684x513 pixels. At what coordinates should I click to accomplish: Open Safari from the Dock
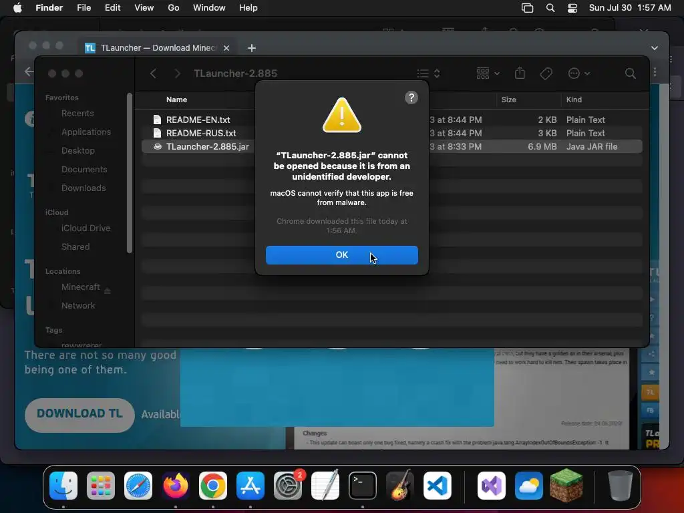pos(138,486)
